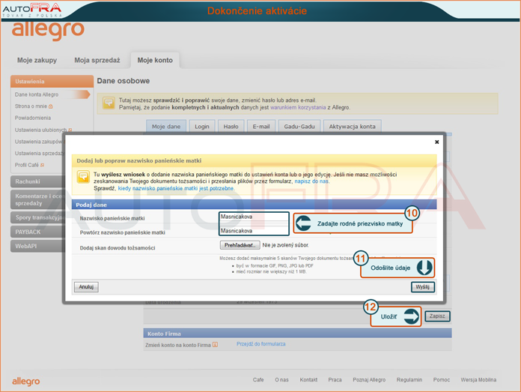This screenshot has height=392, width=521.
Task: Switch to the Login sub-tab
Action: click(202, 127)
